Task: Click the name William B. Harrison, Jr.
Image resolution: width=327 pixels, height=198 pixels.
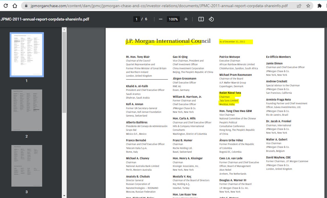Action: (x=187, y=97)
